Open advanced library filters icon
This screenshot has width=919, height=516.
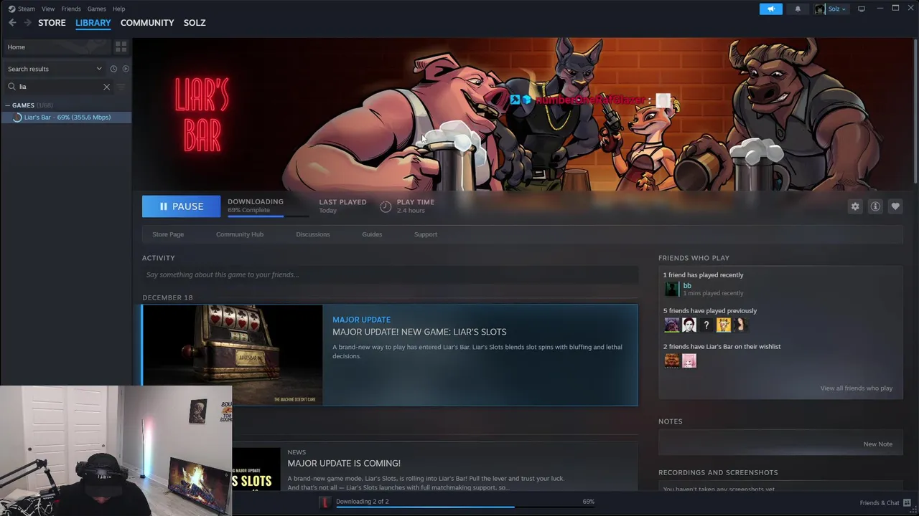pos(121,87)
